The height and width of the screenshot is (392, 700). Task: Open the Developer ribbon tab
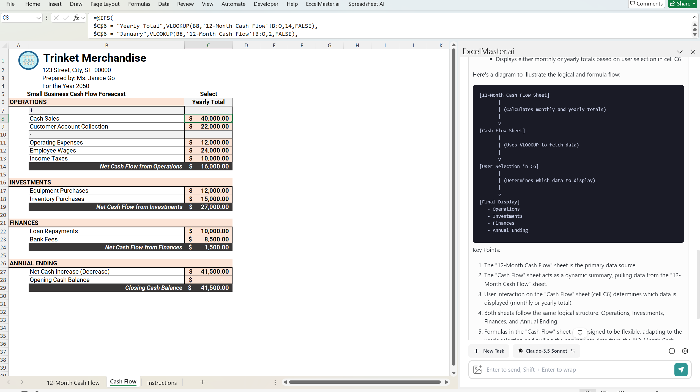(266, 4)
